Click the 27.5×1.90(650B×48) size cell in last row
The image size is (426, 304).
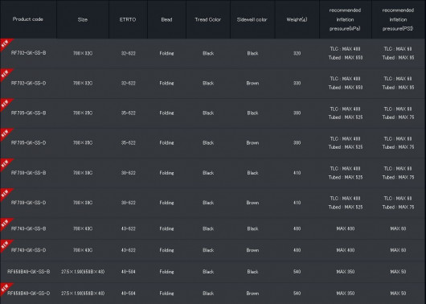pos(83,294)
